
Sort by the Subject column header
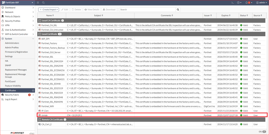pos(99,15)
